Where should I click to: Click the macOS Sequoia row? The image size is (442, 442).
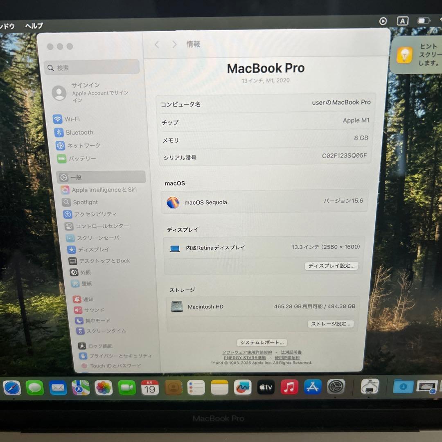pyautogui.click(x=264, y=202)
